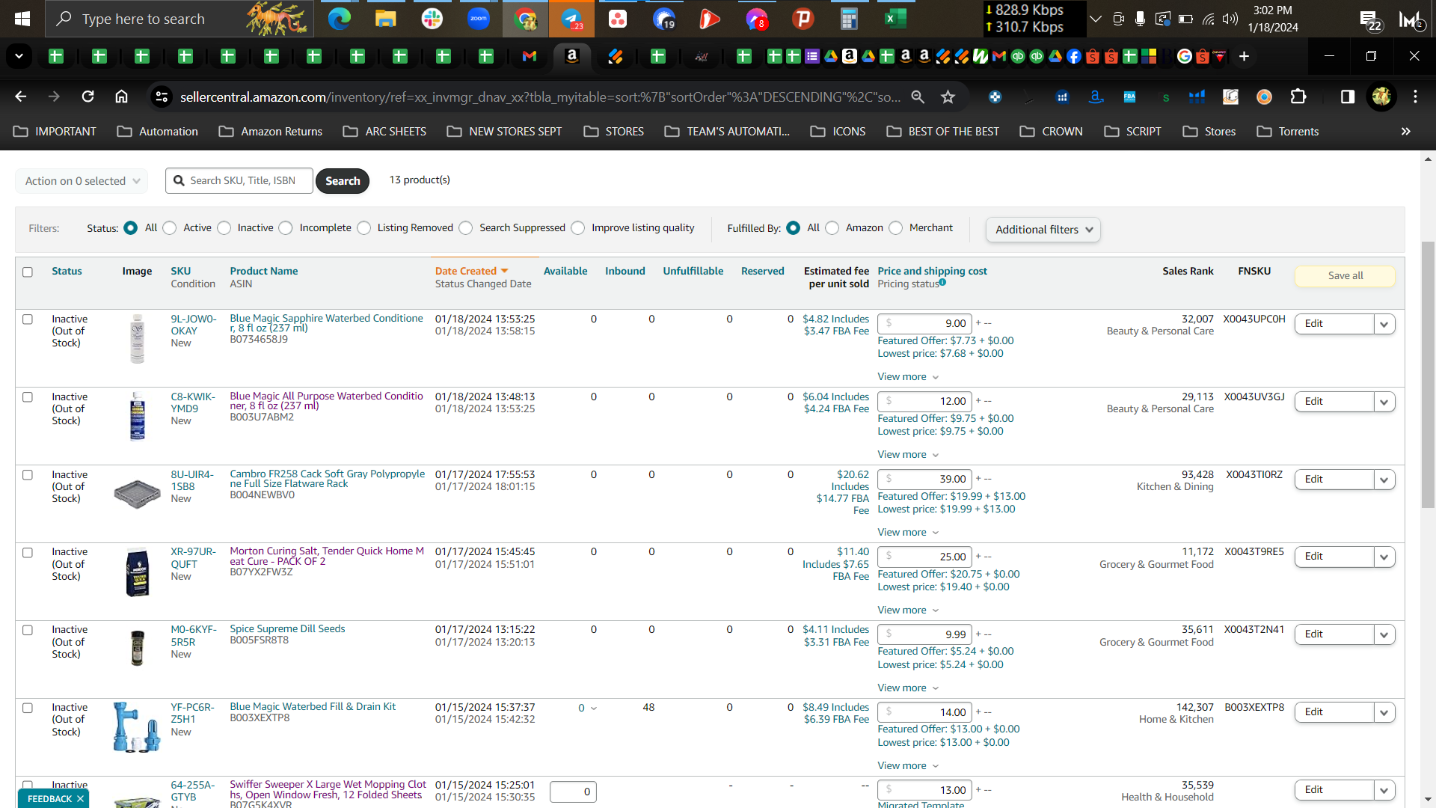Click the Cambro Flatware Rack thumbnail
1436x808 pixels.
coord(137,494)
